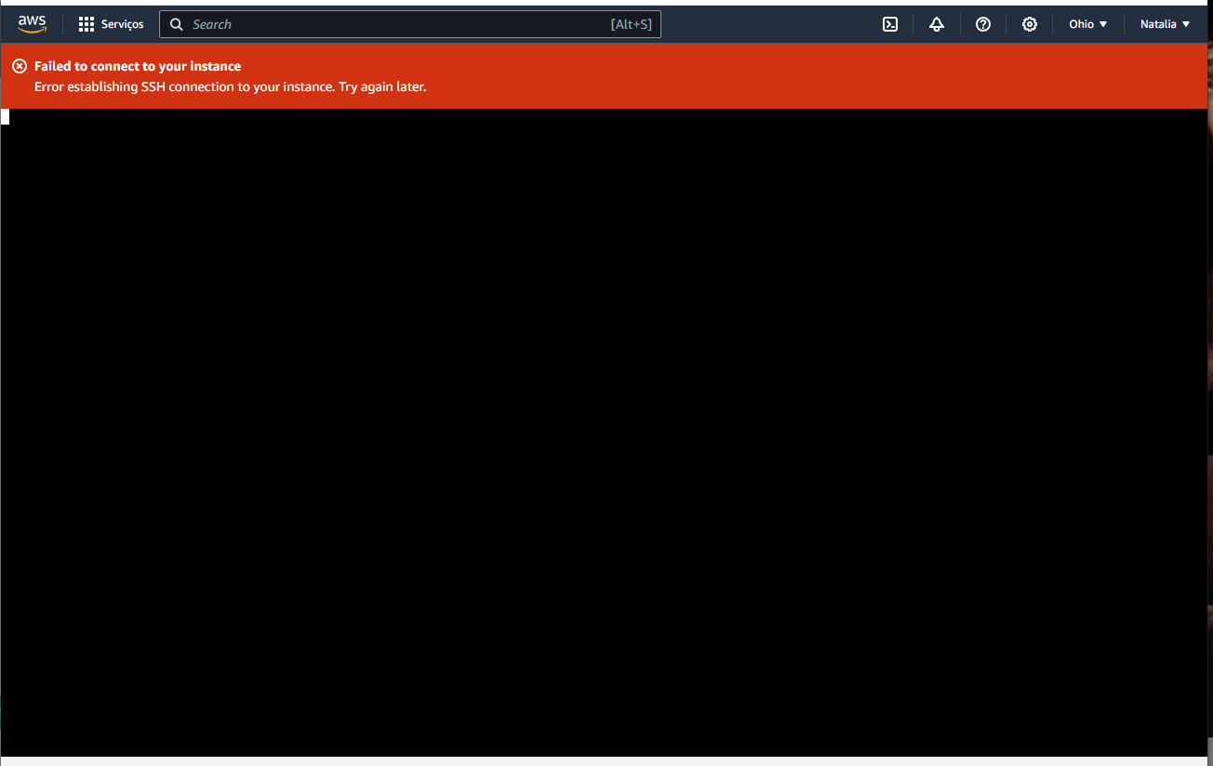This screenshot has width=1213, height=766.
Task: Open the notifications bell
Action: pyautogui.click(x=937, y=24)
